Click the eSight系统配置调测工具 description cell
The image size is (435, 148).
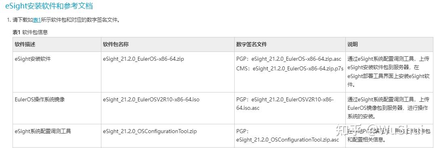[x=43, y=132]
